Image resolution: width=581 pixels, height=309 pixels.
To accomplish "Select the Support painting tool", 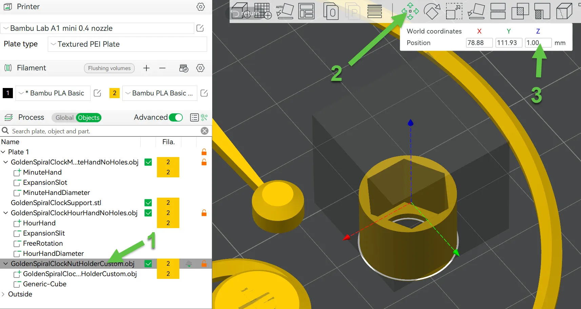I will pos(542,11).
